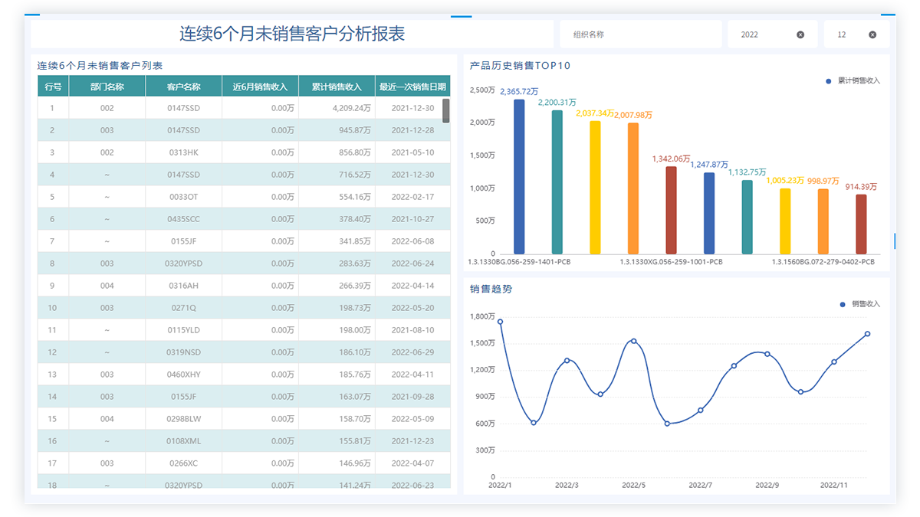Click the 近6月销售收入 column header
Viewport: 920px width, 517px height.
point(260,87)
